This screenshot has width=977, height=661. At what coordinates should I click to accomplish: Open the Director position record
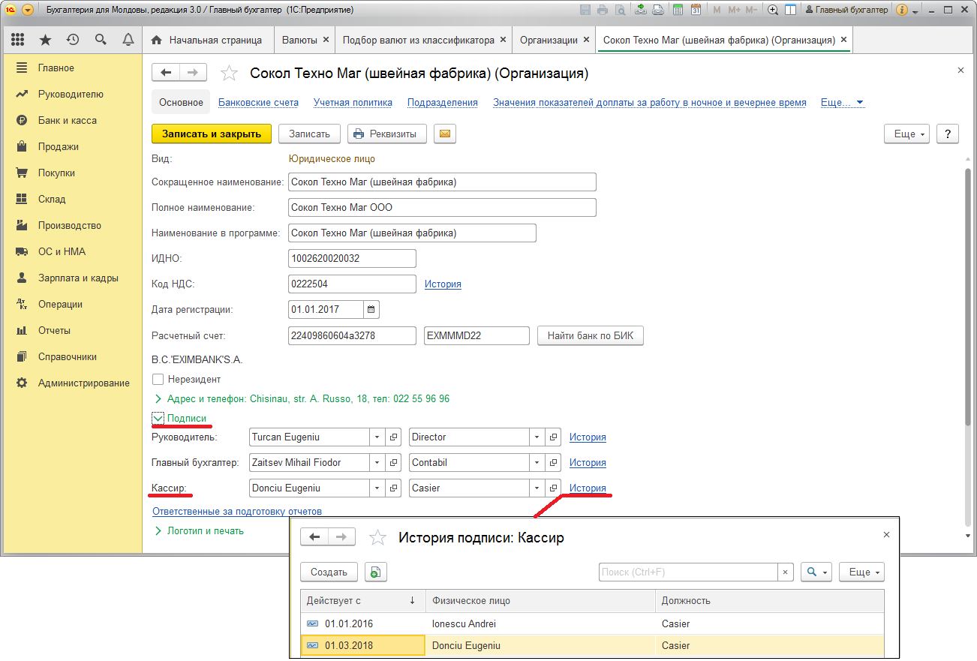coord(553,437)
